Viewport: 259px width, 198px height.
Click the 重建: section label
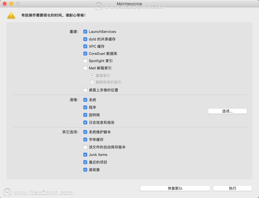coord(74,32)
